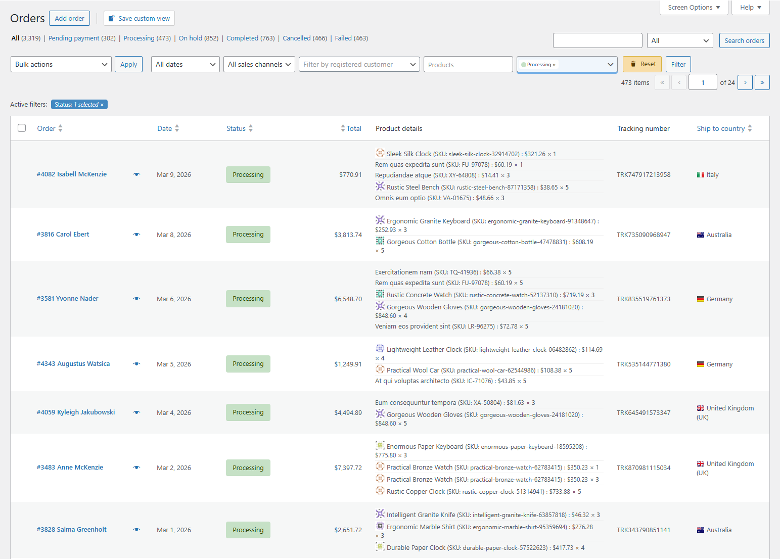This screenshot has width=780, height=559.
Task: Click the Filter button
Action: (x=678, y=64)
